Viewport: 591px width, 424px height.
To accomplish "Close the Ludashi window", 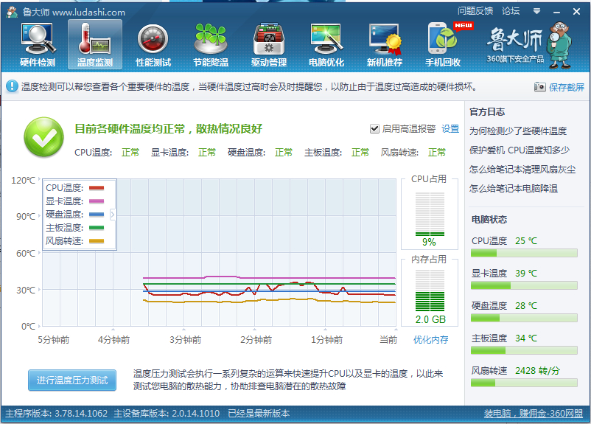I will pos(576,12).
